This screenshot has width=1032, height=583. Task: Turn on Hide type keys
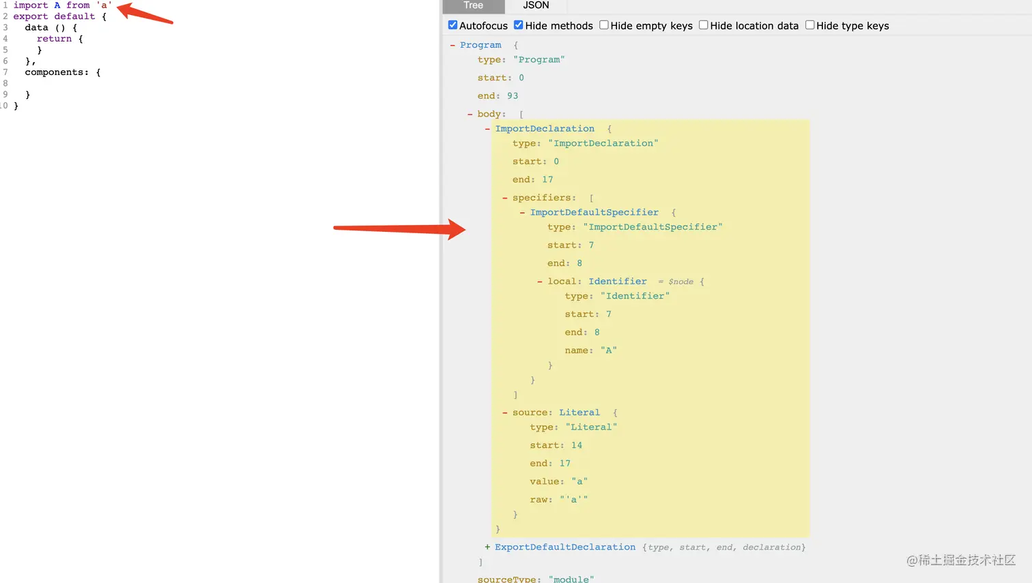pyautogui.click(x=810, y=25)
